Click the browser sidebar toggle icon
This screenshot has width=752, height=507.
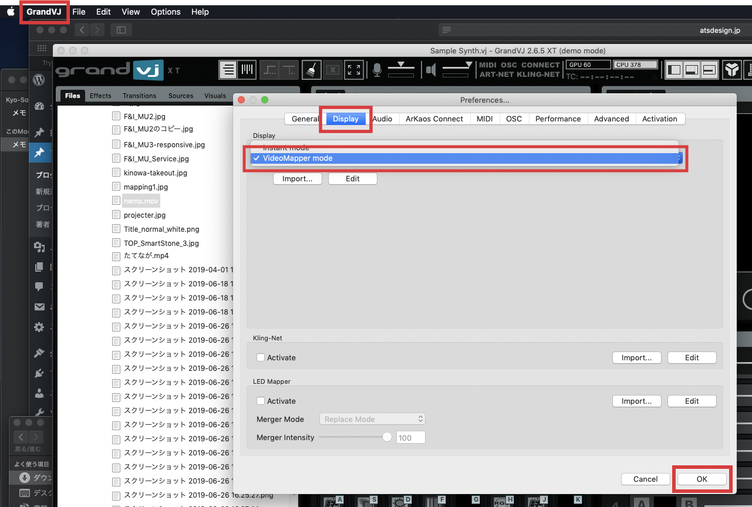coord(121,29)
